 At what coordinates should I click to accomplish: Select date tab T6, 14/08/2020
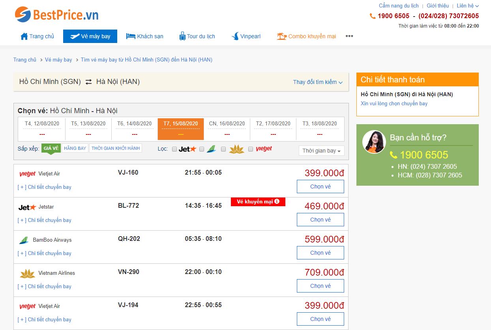click(x=135, y=129)
